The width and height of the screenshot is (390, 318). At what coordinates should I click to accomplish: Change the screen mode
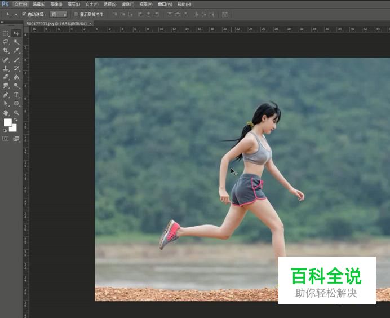16,139
